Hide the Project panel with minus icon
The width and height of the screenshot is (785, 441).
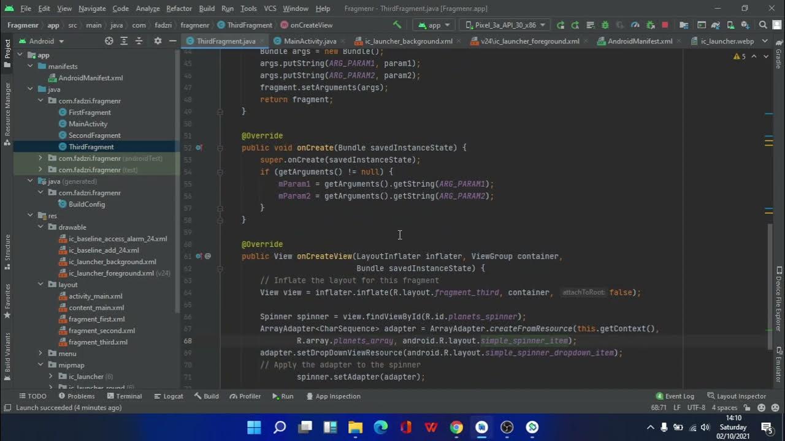tap(173, 41)
